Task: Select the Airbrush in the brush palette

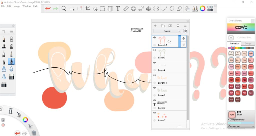Action: [x=11, y=39]
